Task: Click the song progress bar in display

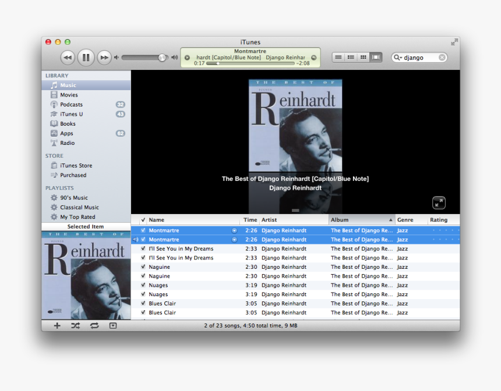Action: [250, 63]
